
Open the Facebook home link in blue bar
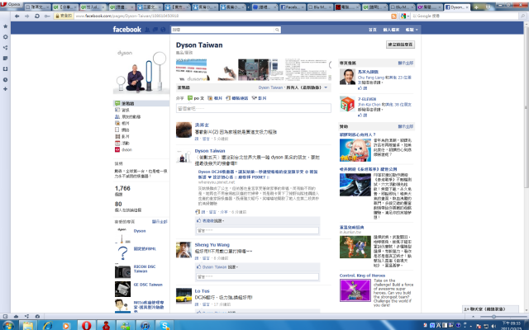click(x=373, y=30)
